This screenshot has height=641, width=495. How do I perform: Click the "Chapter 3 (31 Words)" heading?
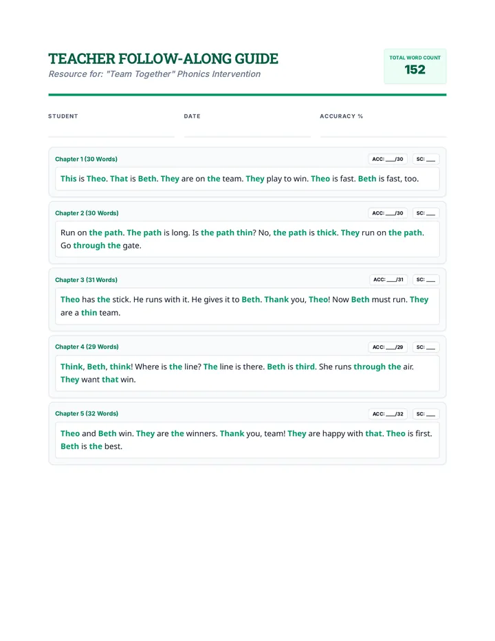pos(86,280)
